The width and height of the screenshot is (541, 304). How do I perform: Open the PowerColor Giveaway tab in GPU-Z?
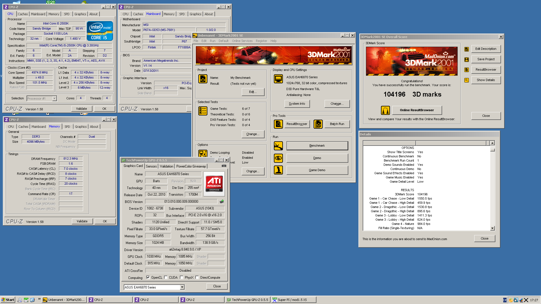click(191, 166)
